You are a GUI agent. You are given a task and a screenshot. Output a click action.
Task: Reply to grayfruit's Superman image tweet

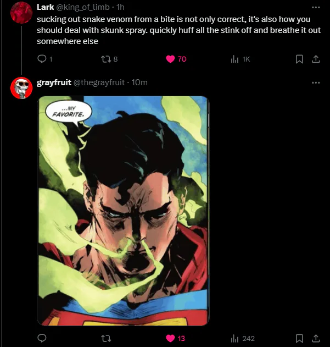(43, 338)
